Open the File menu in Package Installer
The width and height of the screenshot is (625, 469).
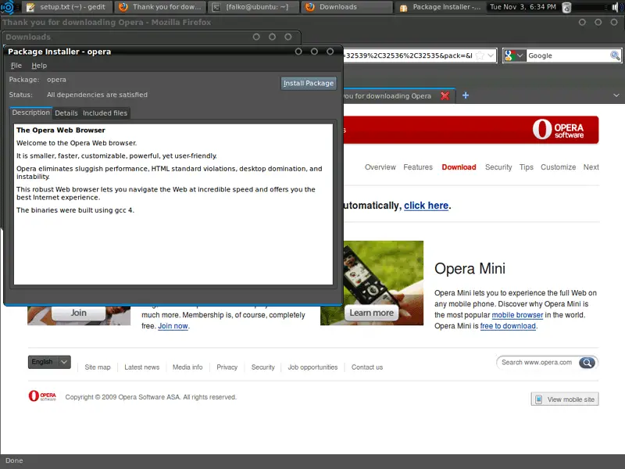click(x=16, y=66)
